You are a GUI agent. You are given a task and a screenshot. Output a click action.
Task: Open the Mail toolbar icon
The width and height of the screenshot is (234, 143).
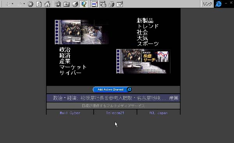point(103,4)
